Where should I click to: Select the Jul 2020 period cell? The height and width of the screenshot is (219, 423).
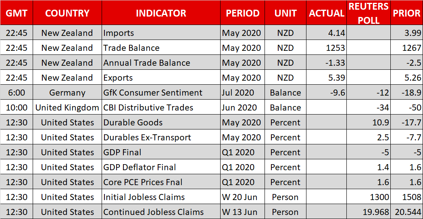click(x=238, y=93)
